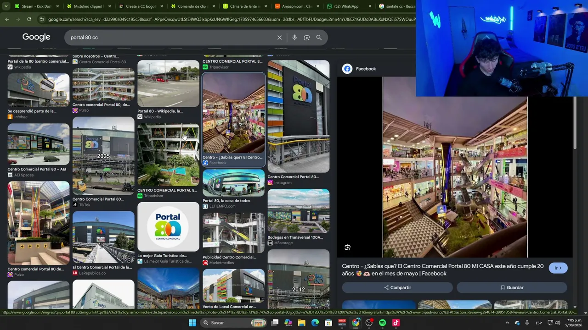Click the Guardar button
Image resolution: width=588 pixels, height=330 pixels.
[x=512, y=287]
